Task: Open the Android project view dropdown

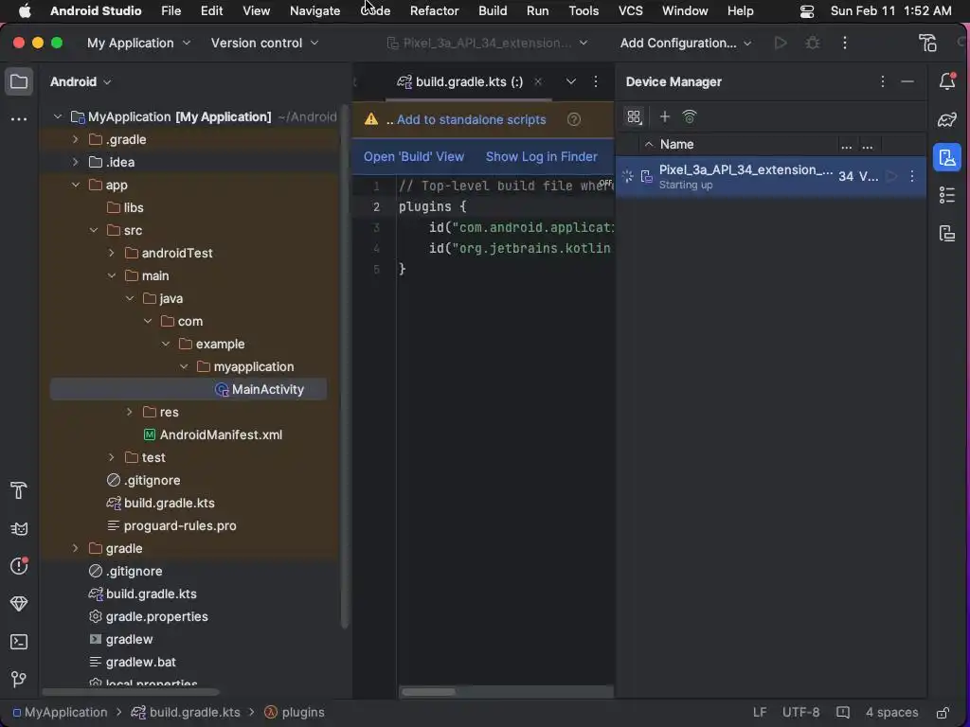Action: [81, 81]
